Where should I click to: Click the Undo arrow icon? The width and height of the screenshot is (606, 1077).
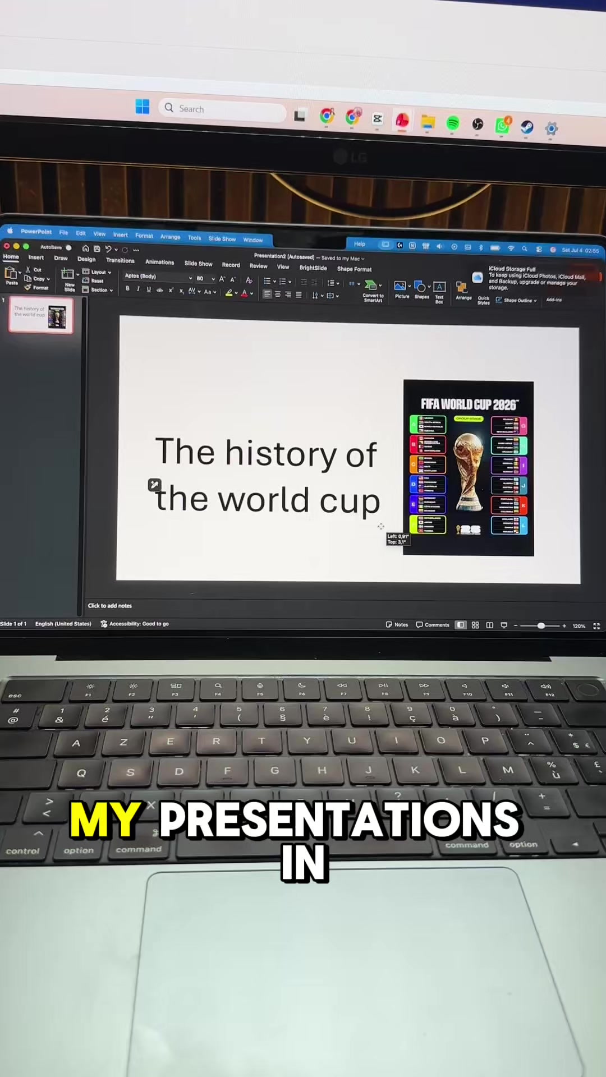108,249
